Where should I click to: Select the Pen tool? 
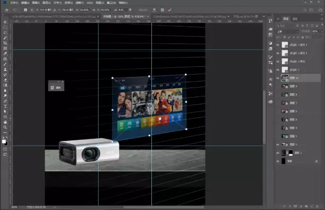5,101
